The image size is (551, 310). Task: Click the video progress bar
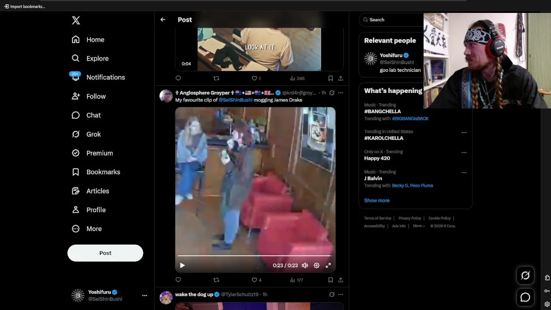(x=255, y=256)
